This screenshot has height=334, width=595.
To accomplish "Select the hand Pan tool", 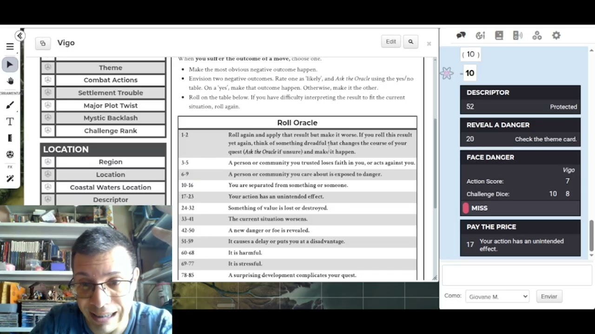I will click(10, 81).
